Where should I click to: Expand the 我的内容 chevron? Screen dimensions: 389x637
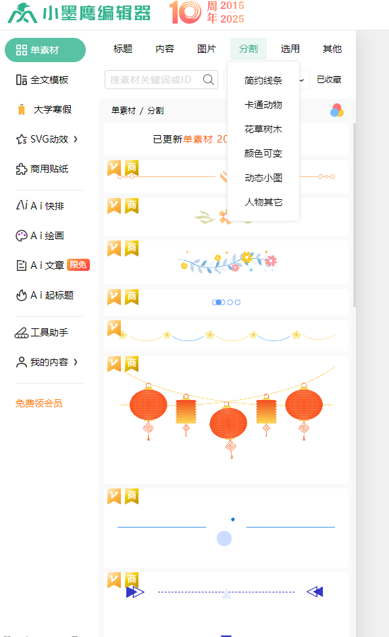(76, 362)
